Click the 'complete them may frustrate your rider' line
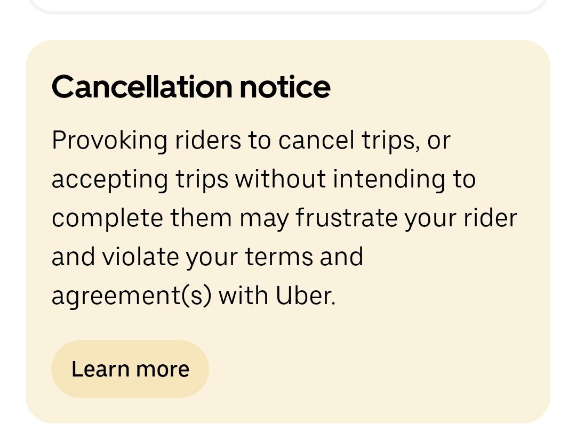Screen dimensions: 576x434 (x=284, y=219)
